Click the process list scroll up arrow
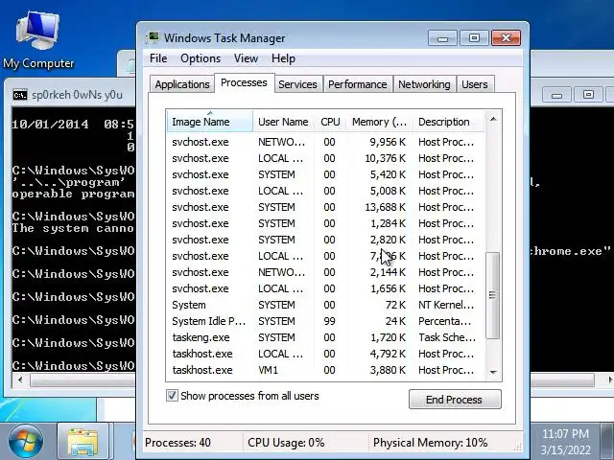Image resolution: width=614 pixels, height=460 pixels. [x=493, y=119]
